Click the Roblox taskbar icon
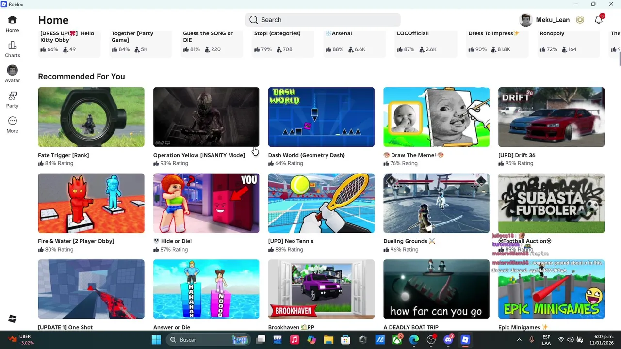This screenshot has height=349, width=621. click(465, 340)
